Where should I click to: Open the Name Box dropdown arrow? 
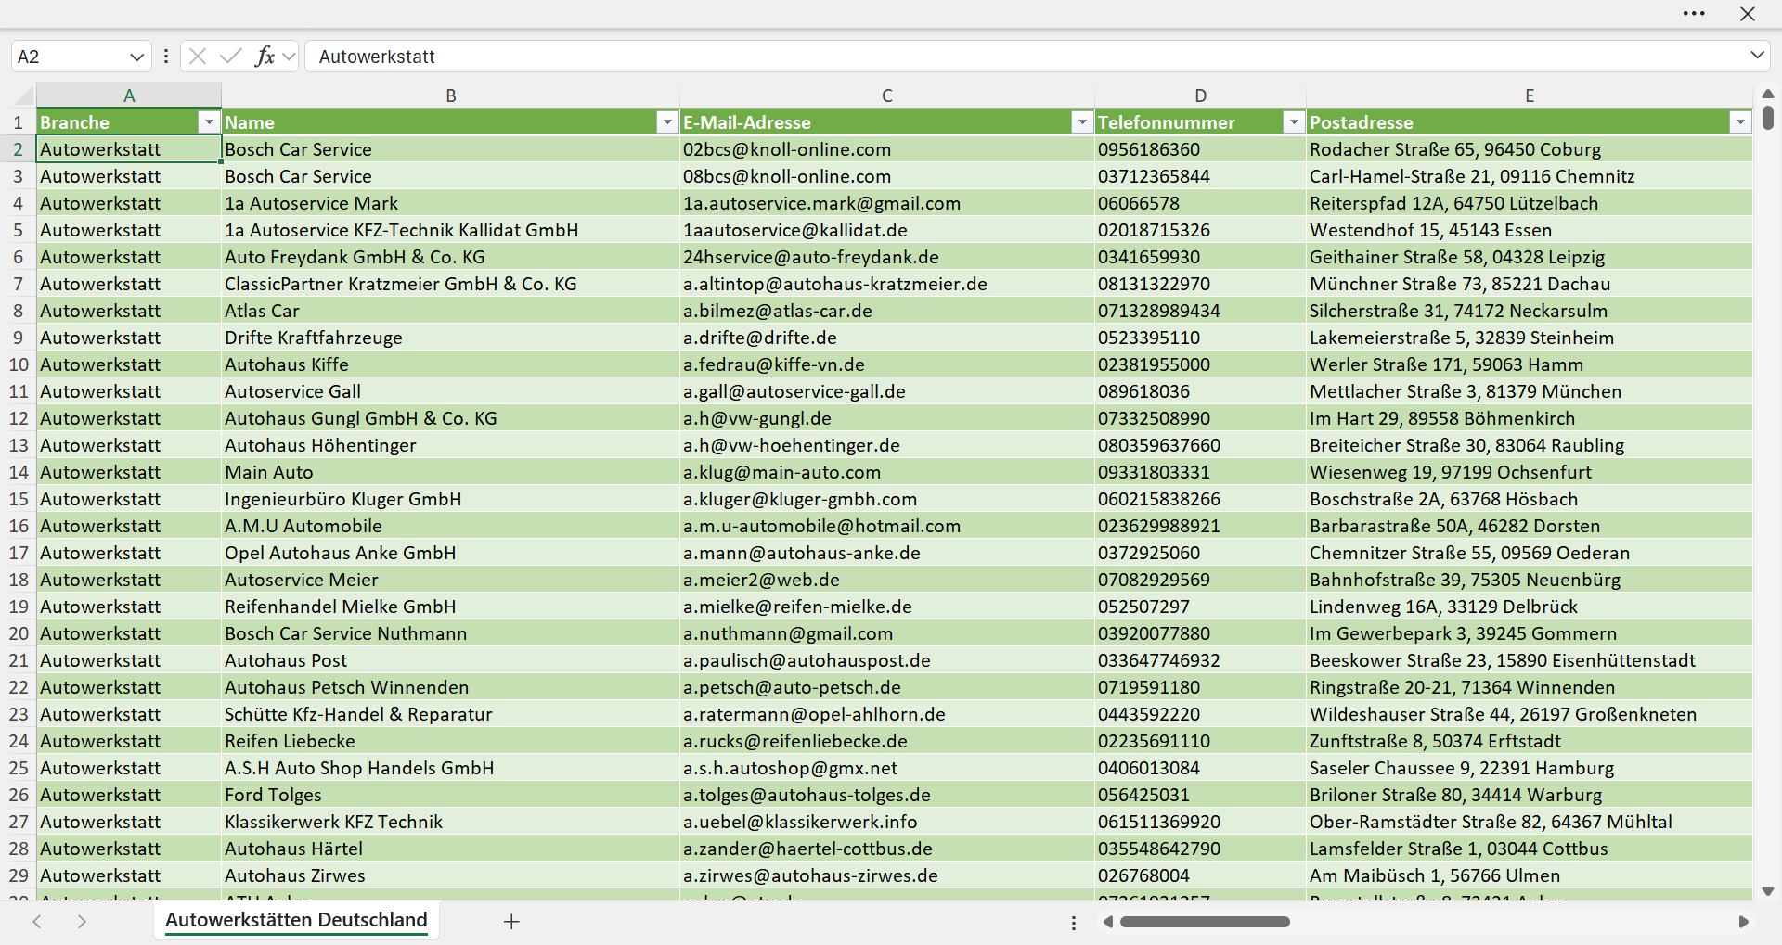137,57
